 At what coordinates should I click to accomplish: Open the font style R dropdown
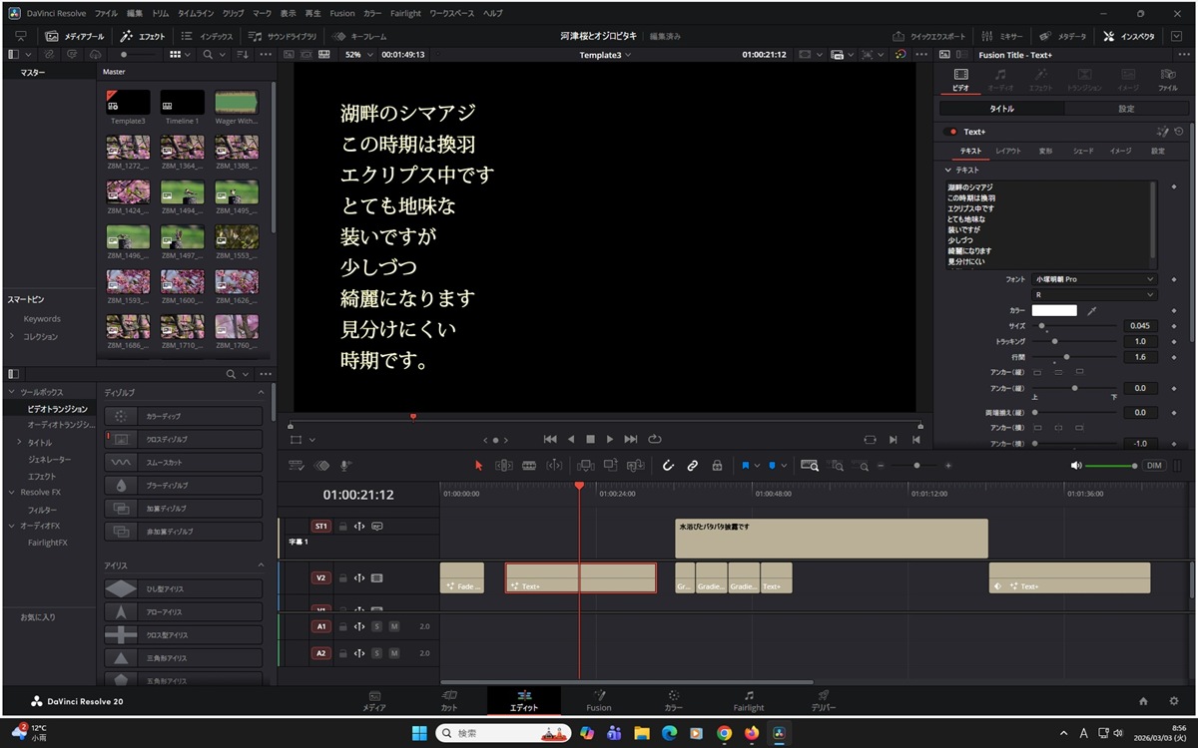(1094, 295)
